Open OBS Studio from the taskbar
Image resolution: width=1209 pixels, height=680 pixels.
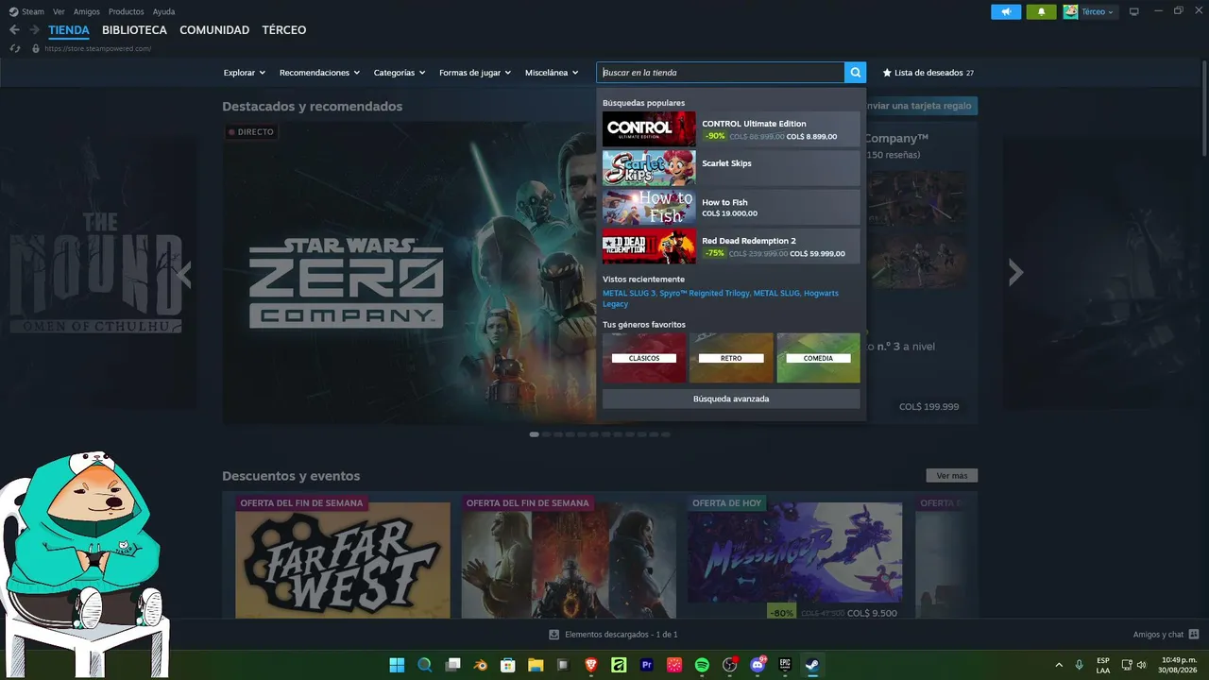tap(729, 665)
